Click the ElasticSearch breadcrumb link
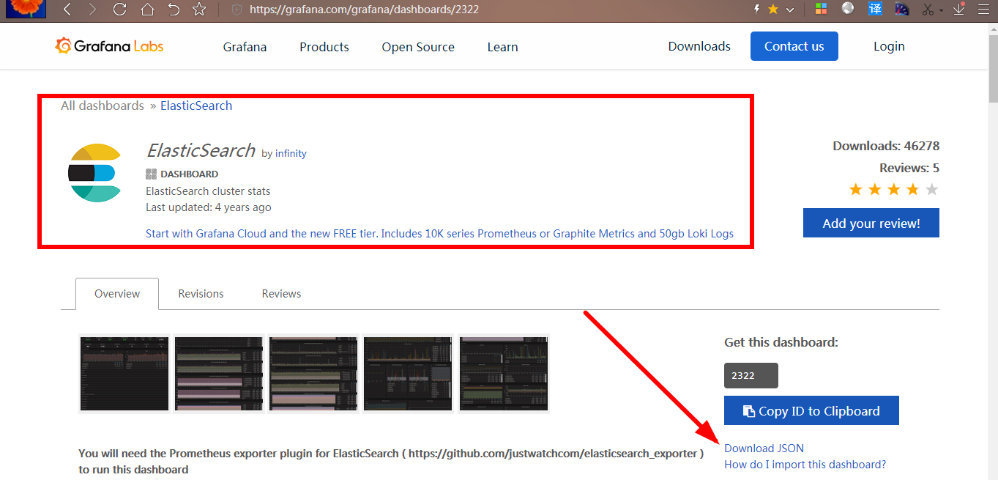This screenshot has height=480, width=998. (196, 106)
